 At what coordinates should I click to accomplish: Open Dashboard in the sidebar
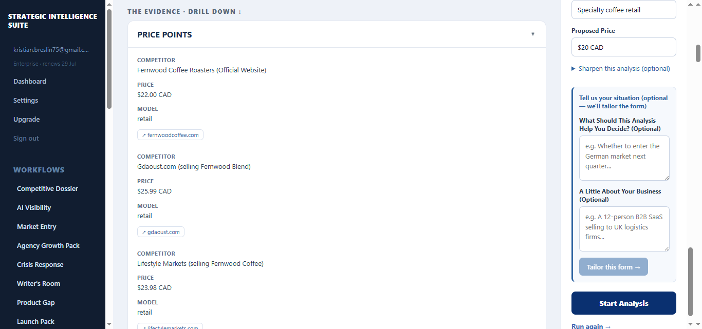[x=30, y=81]
